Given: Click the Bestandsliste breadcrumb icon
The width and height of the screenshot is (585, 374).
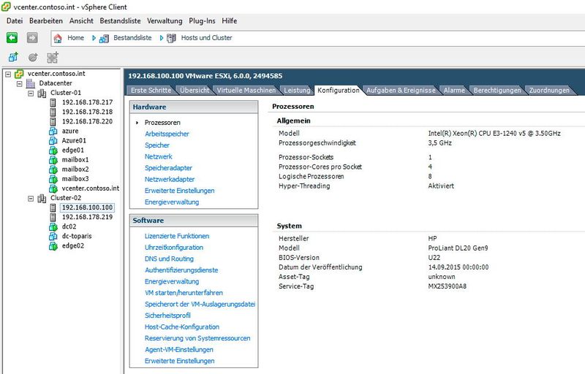Looking at the screenshot, I should click(x=104, y=39).
